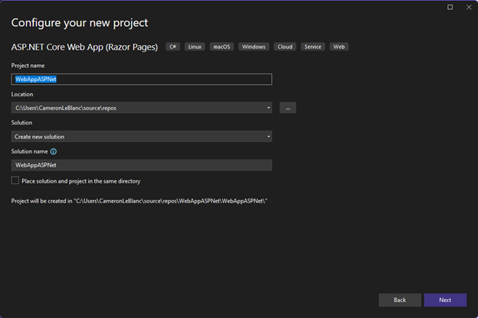Click the maximize window icon
Screen dimensions: 478x318
(x=450, y=7)
